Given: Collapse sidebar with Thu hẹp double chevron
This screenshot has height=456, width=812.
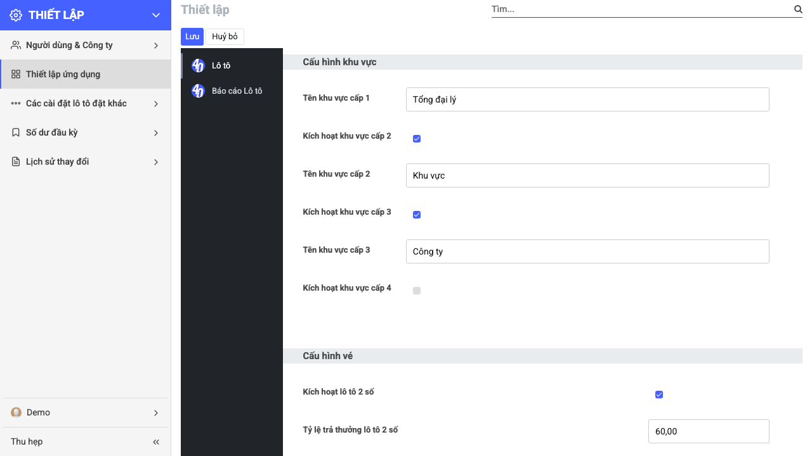Looking at the screenshot, I should (x=156, y=441).
